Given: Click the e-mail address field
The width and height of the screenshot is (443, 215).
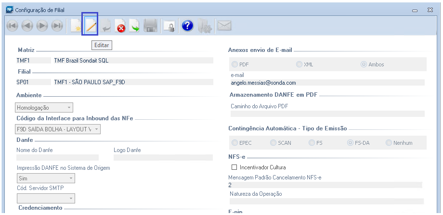Looking at the screenshot, I should [x=327, y=82].
